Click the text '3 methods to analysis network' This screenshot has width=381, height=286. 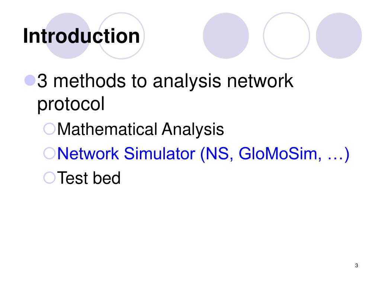tap(165, 81)
